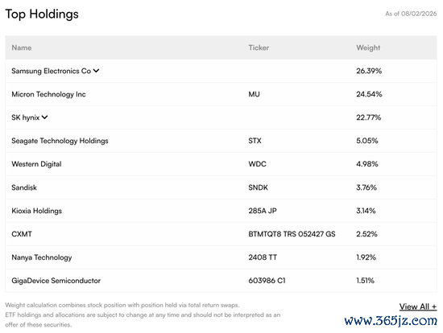443x333 pixels.
Task: Click the www.365jz.com watermark link
Action: (391, 321)
